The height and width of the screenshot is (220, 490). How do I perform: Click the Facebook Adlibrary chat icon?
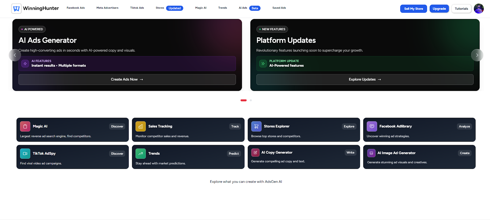coord(372,126)
